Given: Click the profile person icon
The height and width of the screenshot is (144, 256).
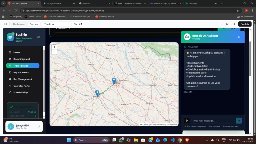Looking at the screenshot, I should click(39, 127).
